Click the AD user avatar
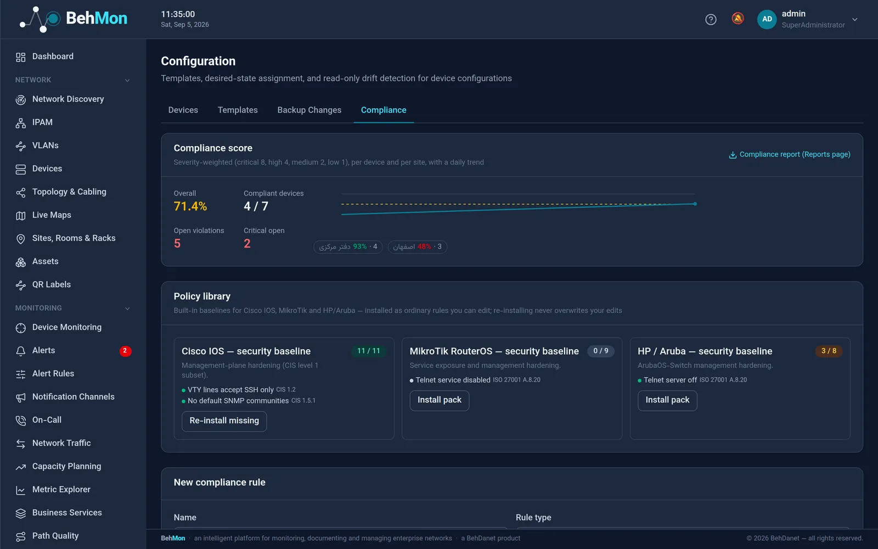878x549 pixels. pyautogui.click(x=767, y=19)
